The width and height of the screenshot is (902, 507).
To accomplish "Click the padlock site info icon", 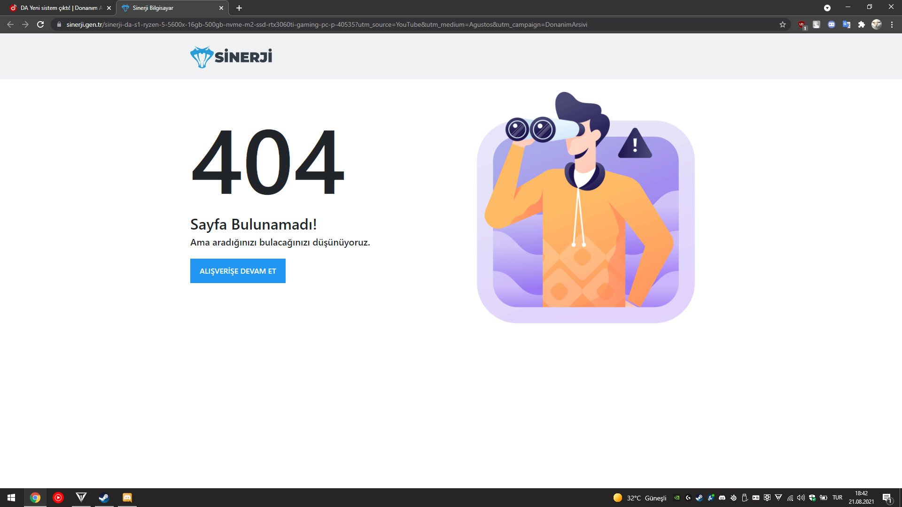I will [x=59, y=24].
